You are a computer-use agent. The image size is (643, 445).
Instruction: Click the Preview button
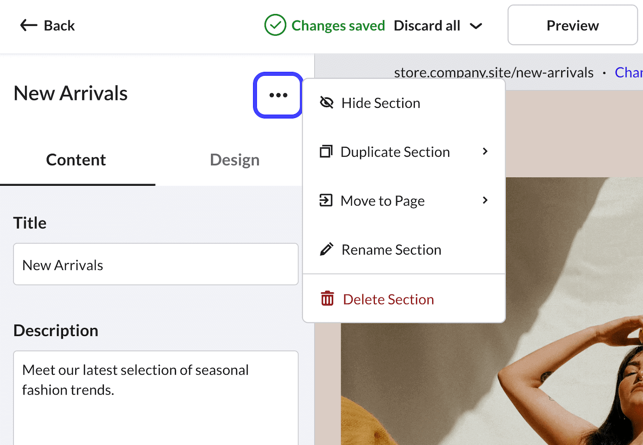click(x=572, y=25)
